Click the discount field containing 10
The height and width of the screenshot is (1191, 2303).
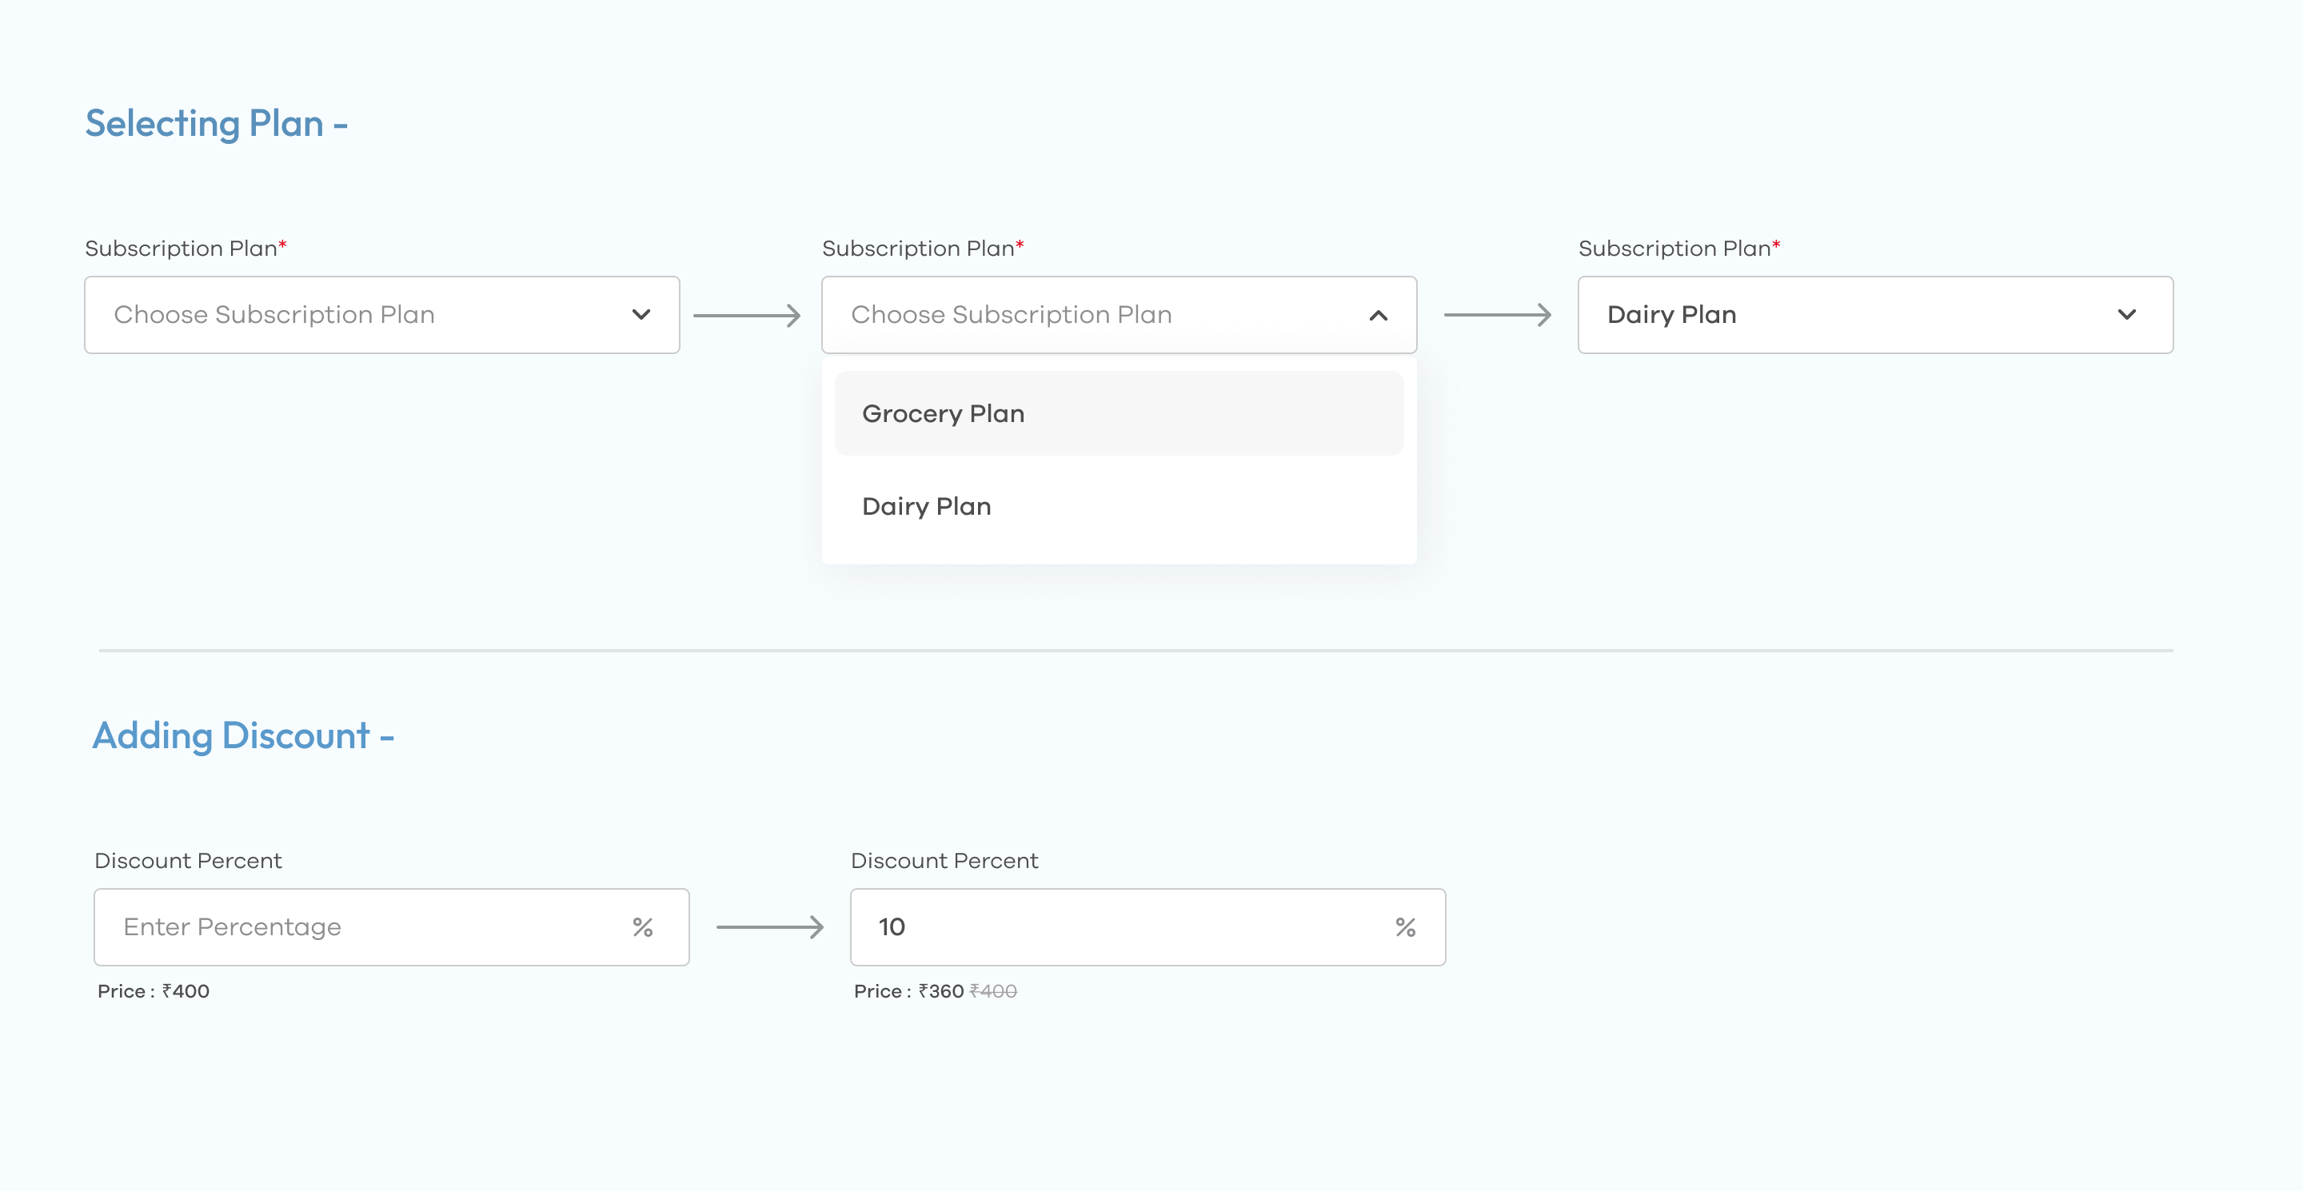1148,926
